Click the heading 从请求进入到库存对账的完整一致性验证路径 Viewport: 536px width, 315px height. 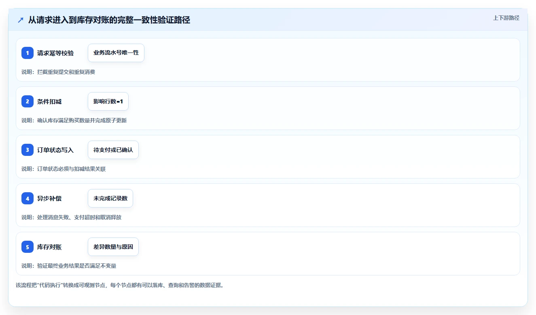109,20
